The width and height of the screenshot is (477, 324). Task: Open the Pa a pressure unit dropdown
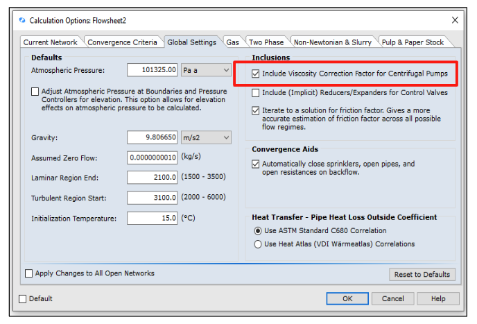(206, 70)
